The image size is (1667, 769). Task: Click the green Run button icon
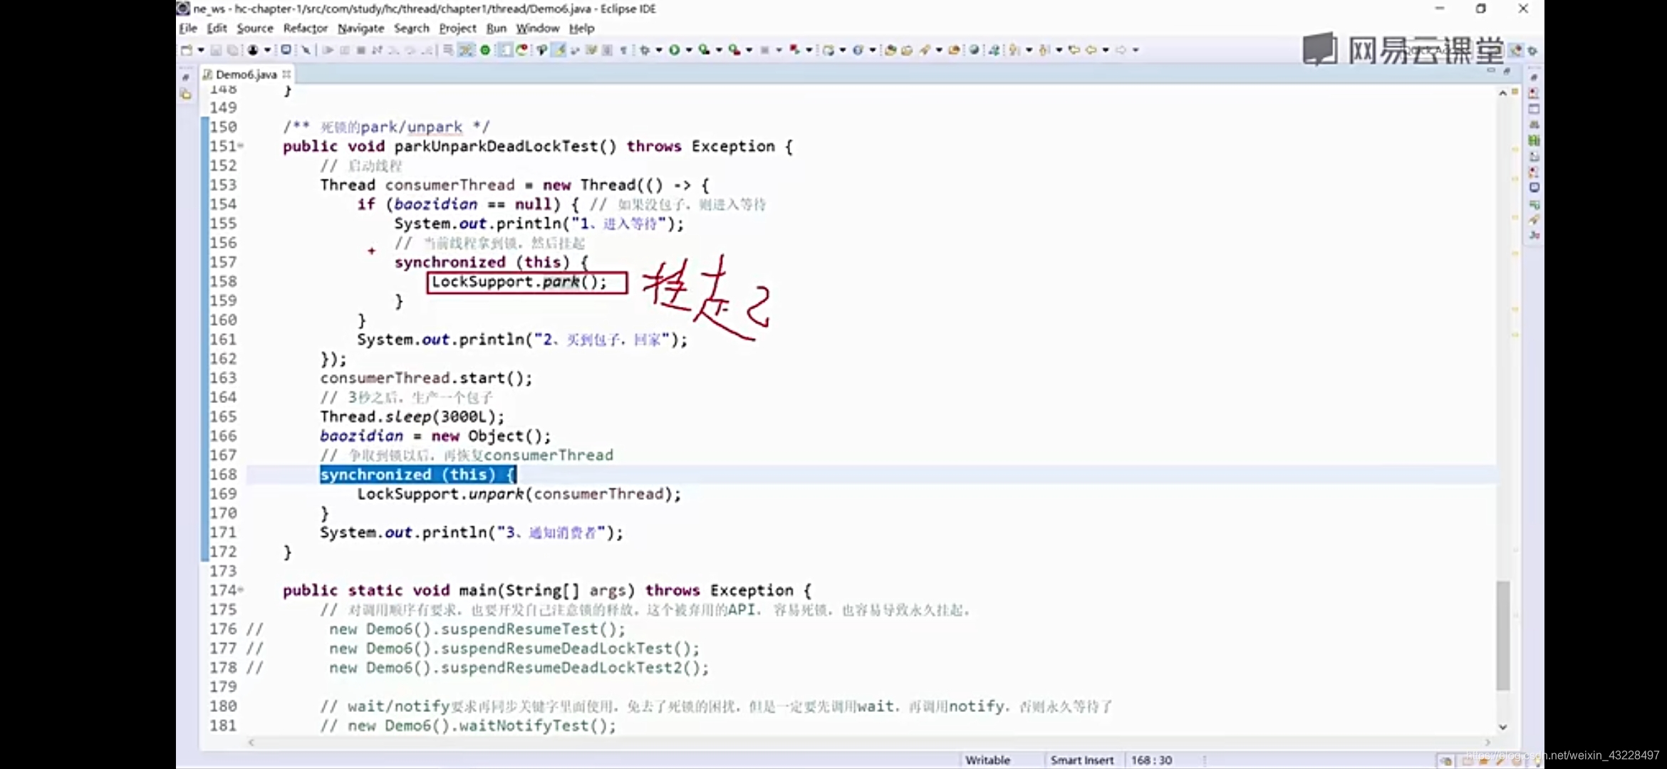pyautogui.click(x=674, y=50)
